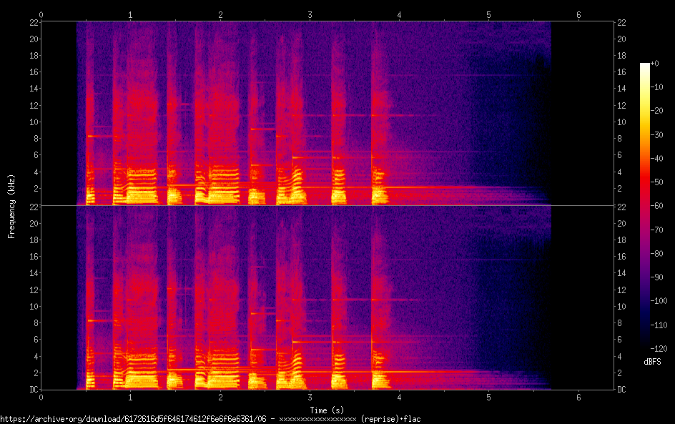
Task: Click the 3 second mark on bottom time axis
Action: click(310, 398)
